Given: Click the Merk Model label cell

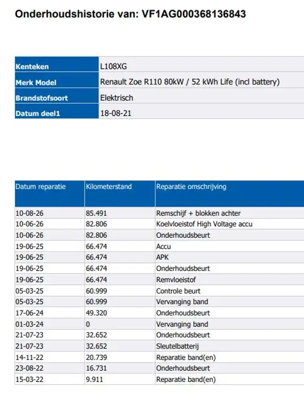Looking at the screenshot, I should (x=57, y=82).
